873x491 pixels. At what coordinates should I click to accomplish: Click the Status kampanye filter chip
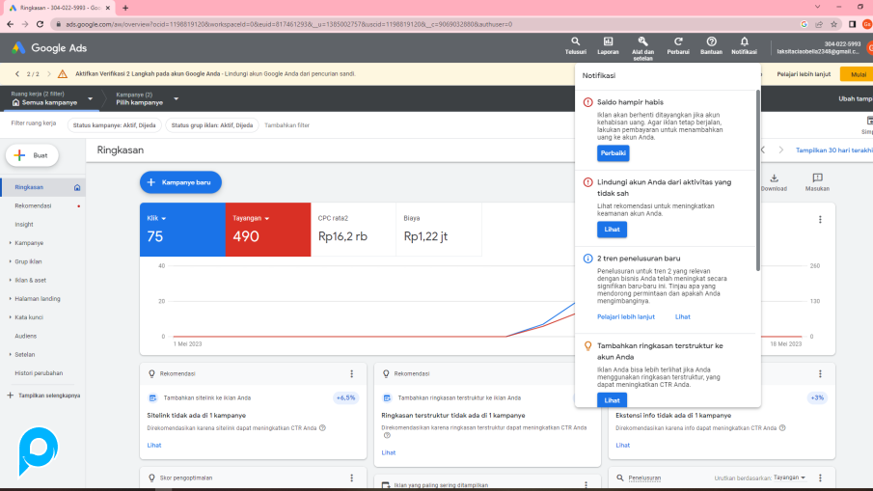[x=114, y=124]
